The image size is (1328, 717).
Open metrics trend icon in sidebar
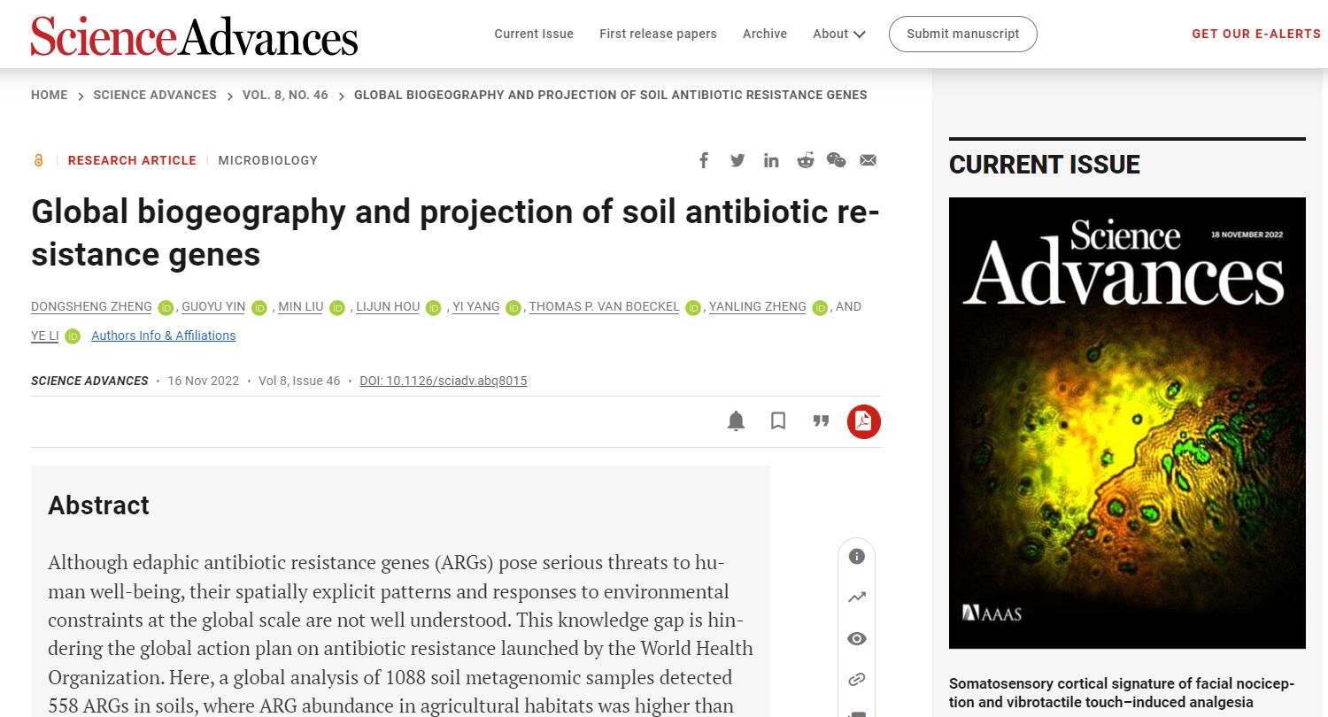pyautogui.click(x=856, y=597)
